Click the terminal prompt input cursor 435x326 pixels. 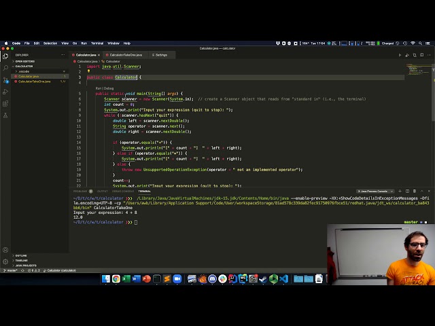[x=136, y=222]
